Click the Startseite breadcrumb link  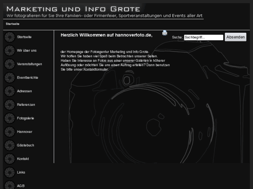point(13,24)
